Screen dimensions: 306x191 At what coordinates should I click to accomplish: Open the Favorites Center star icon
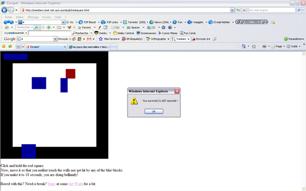[4, 46]
